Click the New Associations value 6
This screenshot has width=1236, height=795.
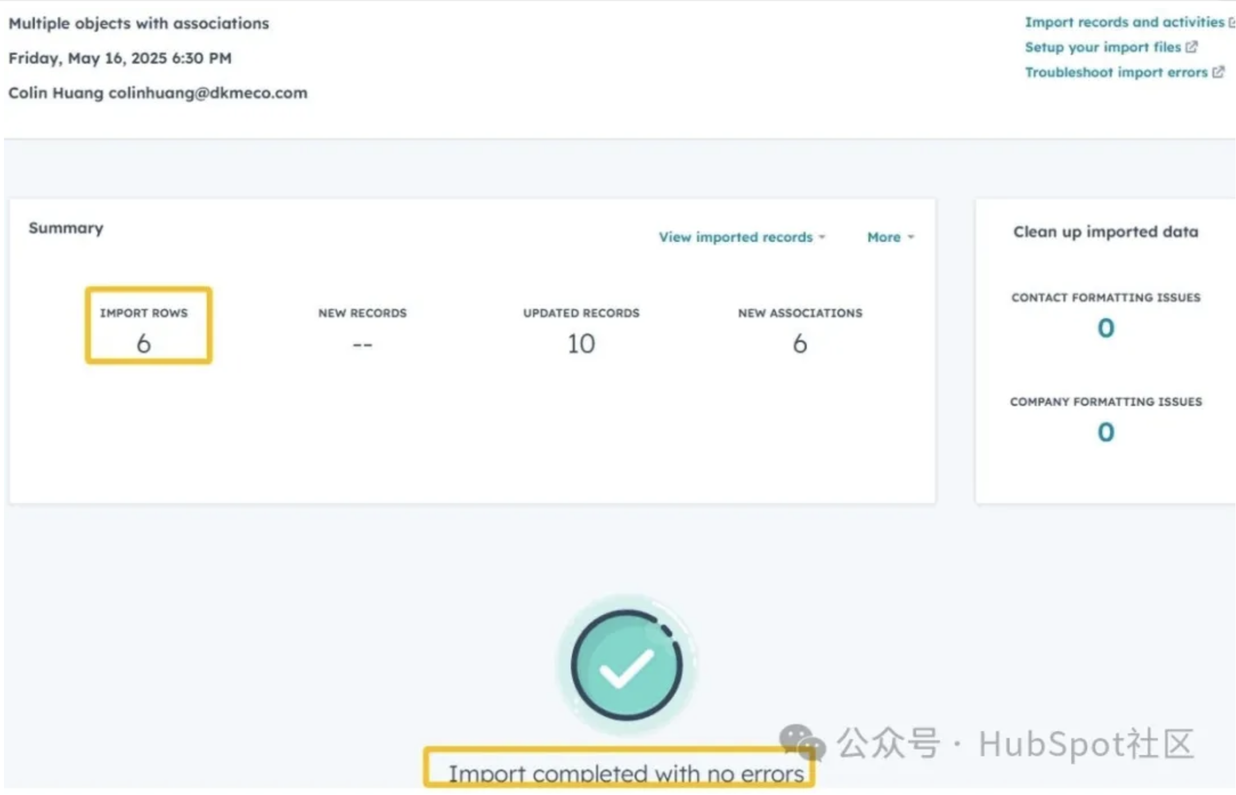799,344
